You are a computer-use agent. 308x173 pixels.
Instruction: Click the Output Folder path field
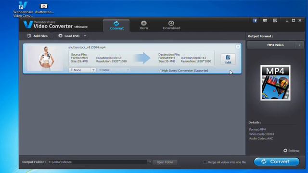point(97,162)
